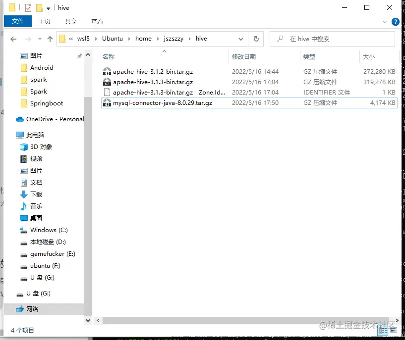The width and height of the screenshot is (405, 340).
Task: Switch to large icons view layout
Action: tap(394, 330)
